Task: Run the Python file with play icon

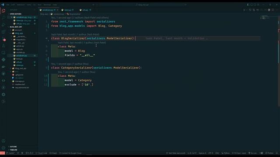Action: pos(244,10)
